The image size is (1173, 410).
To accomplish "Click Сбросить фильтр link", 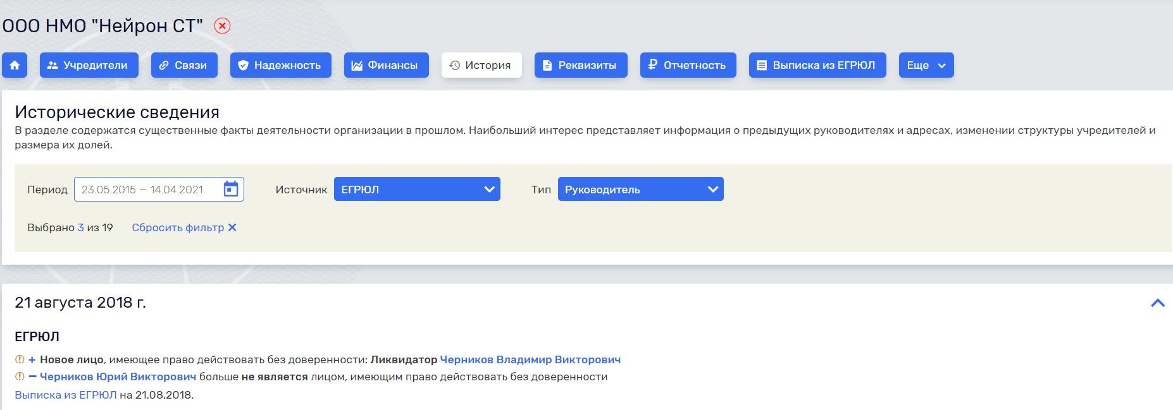I will coord(184,227).
